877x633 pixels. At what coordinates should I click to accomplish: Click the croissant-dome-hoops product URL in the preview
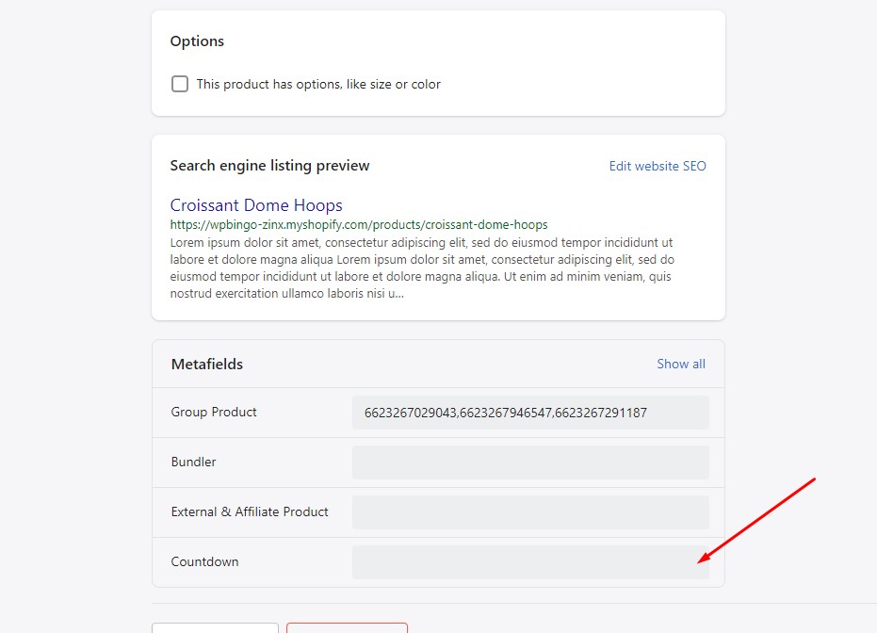[358, 225]
